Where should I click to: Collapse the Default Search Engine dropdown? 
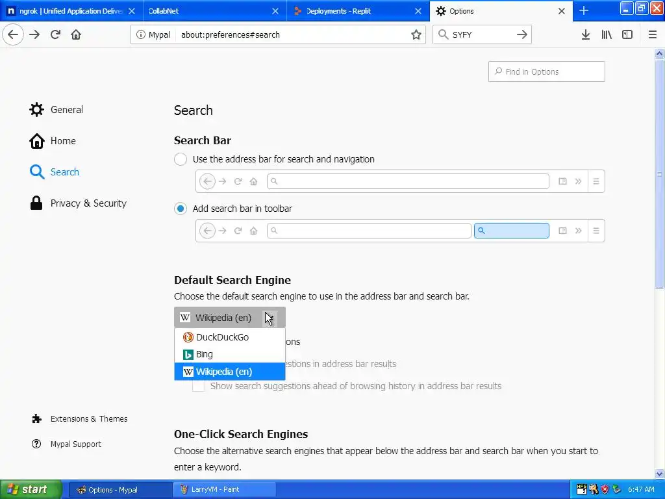pos(229,317)
